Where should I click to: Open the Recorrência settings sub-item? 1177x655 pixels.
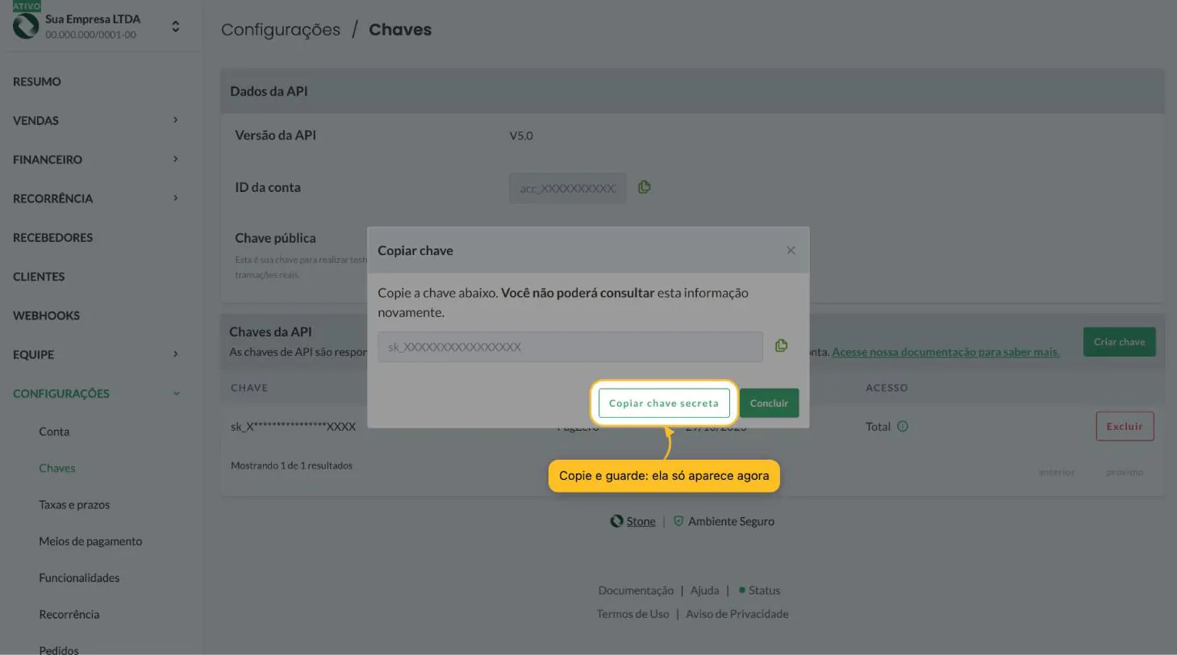point(69,615)
